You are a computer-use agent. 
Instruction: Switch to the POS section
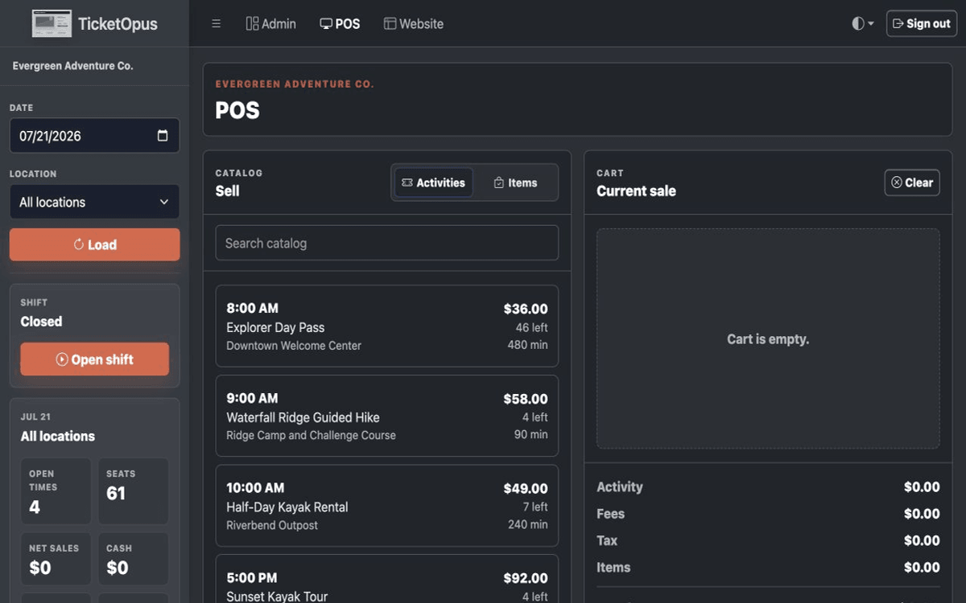(340, 24)
